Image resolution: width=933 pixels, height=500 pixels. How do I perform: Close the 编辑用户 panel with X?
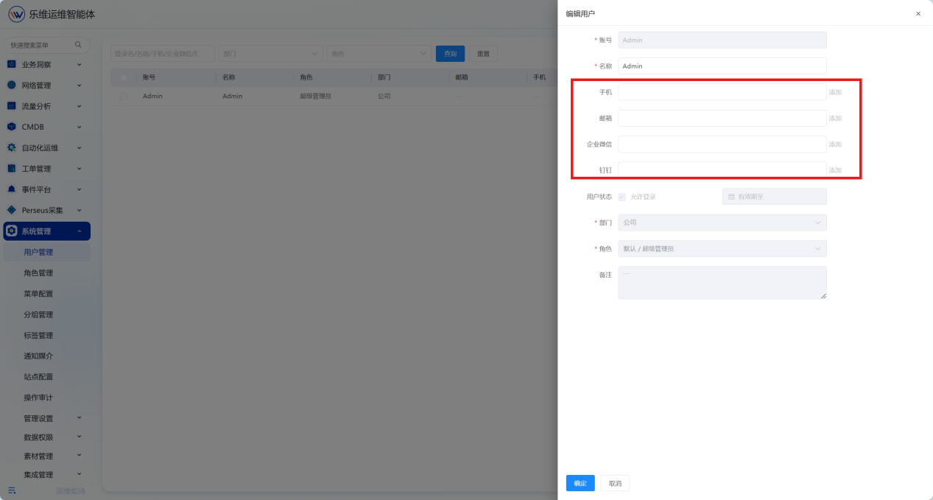(918, 14)
